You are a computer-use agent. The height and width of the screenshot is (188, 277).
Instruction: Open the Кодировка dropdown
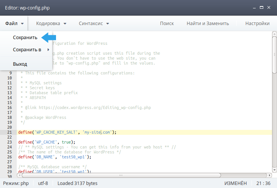(x=51, y=24)
